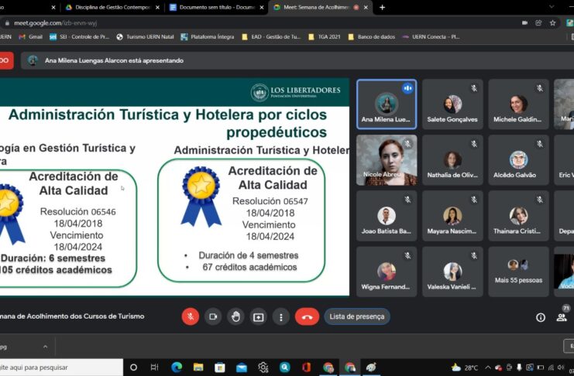
Task: Click the volume icon in system tray
Action: [561, 367]
